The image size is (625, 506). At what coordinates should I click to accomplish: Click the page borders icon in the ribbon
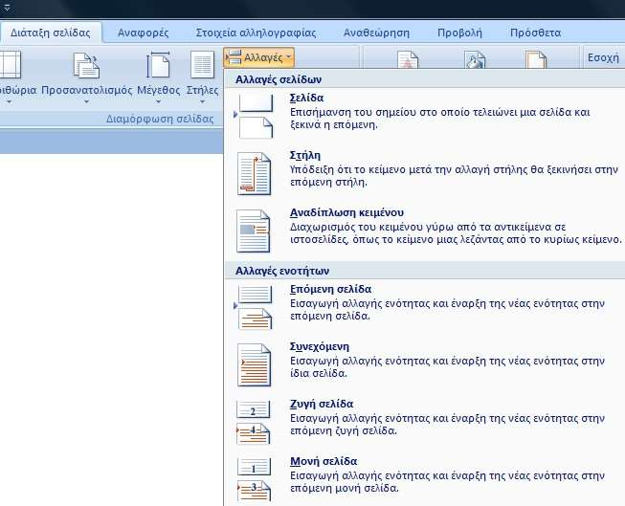pyautogui.click(x=536, y=59)
